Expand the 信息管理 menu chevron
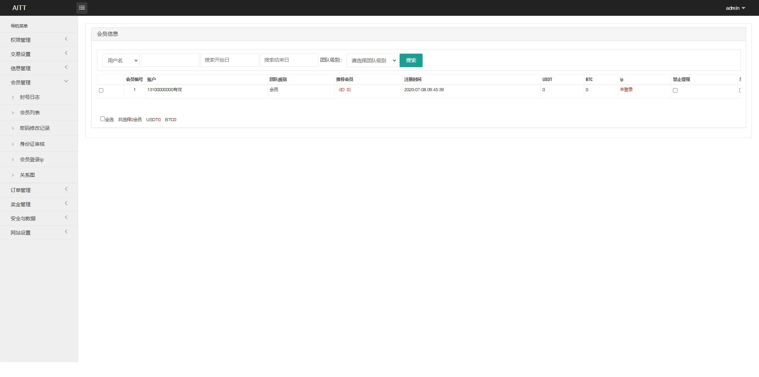This screenshot has width=759, height=377. tap(66, 68)
